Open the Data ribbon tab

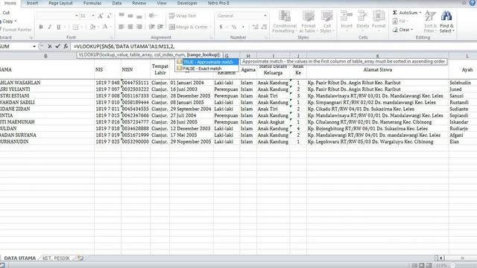[117, 3]
